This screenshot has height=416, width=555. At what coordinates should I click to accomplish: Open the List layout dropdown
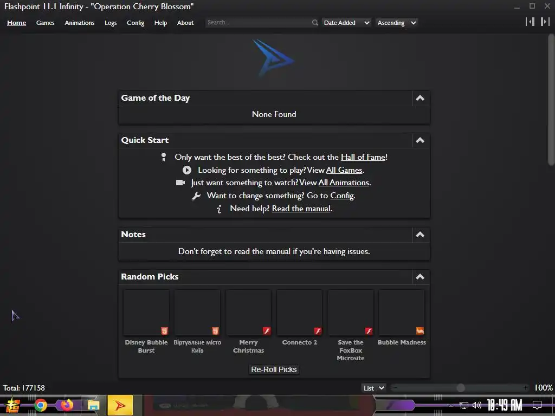click(x=373, y=388)
